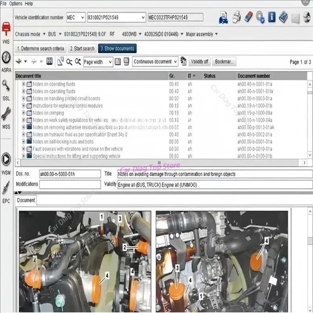
Task: Open the Page width zoom dropdown
Action: 98,62
